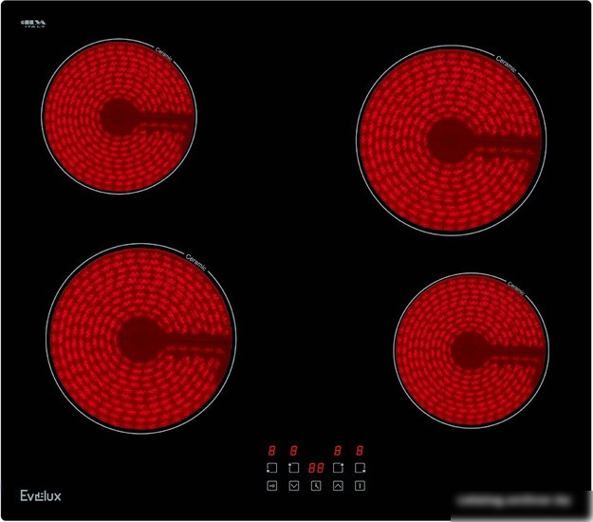Click the large top-right glowing burner
This screenshot has width=593, height=522.
pos(451,140)
